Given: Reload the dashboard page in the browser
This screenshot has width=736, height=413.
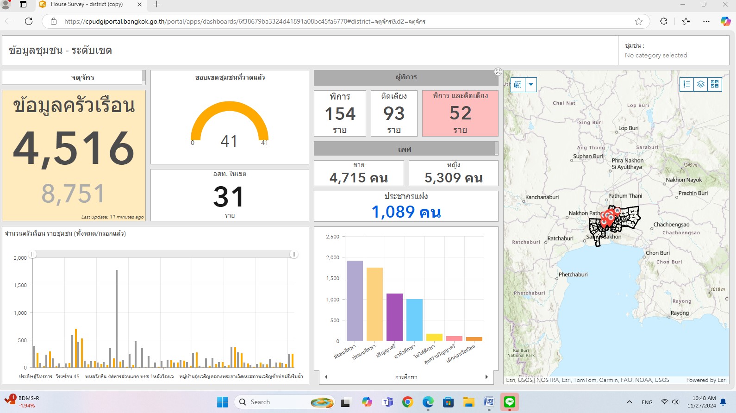Looking at the screenshot, I should click(29, 21).
